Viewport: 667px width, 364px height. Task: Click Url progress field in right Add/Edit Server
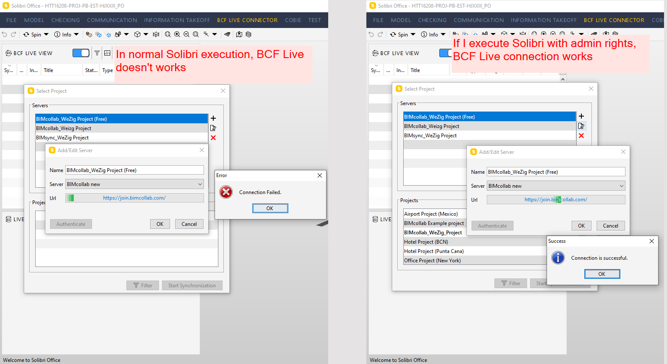coord(556,200)
